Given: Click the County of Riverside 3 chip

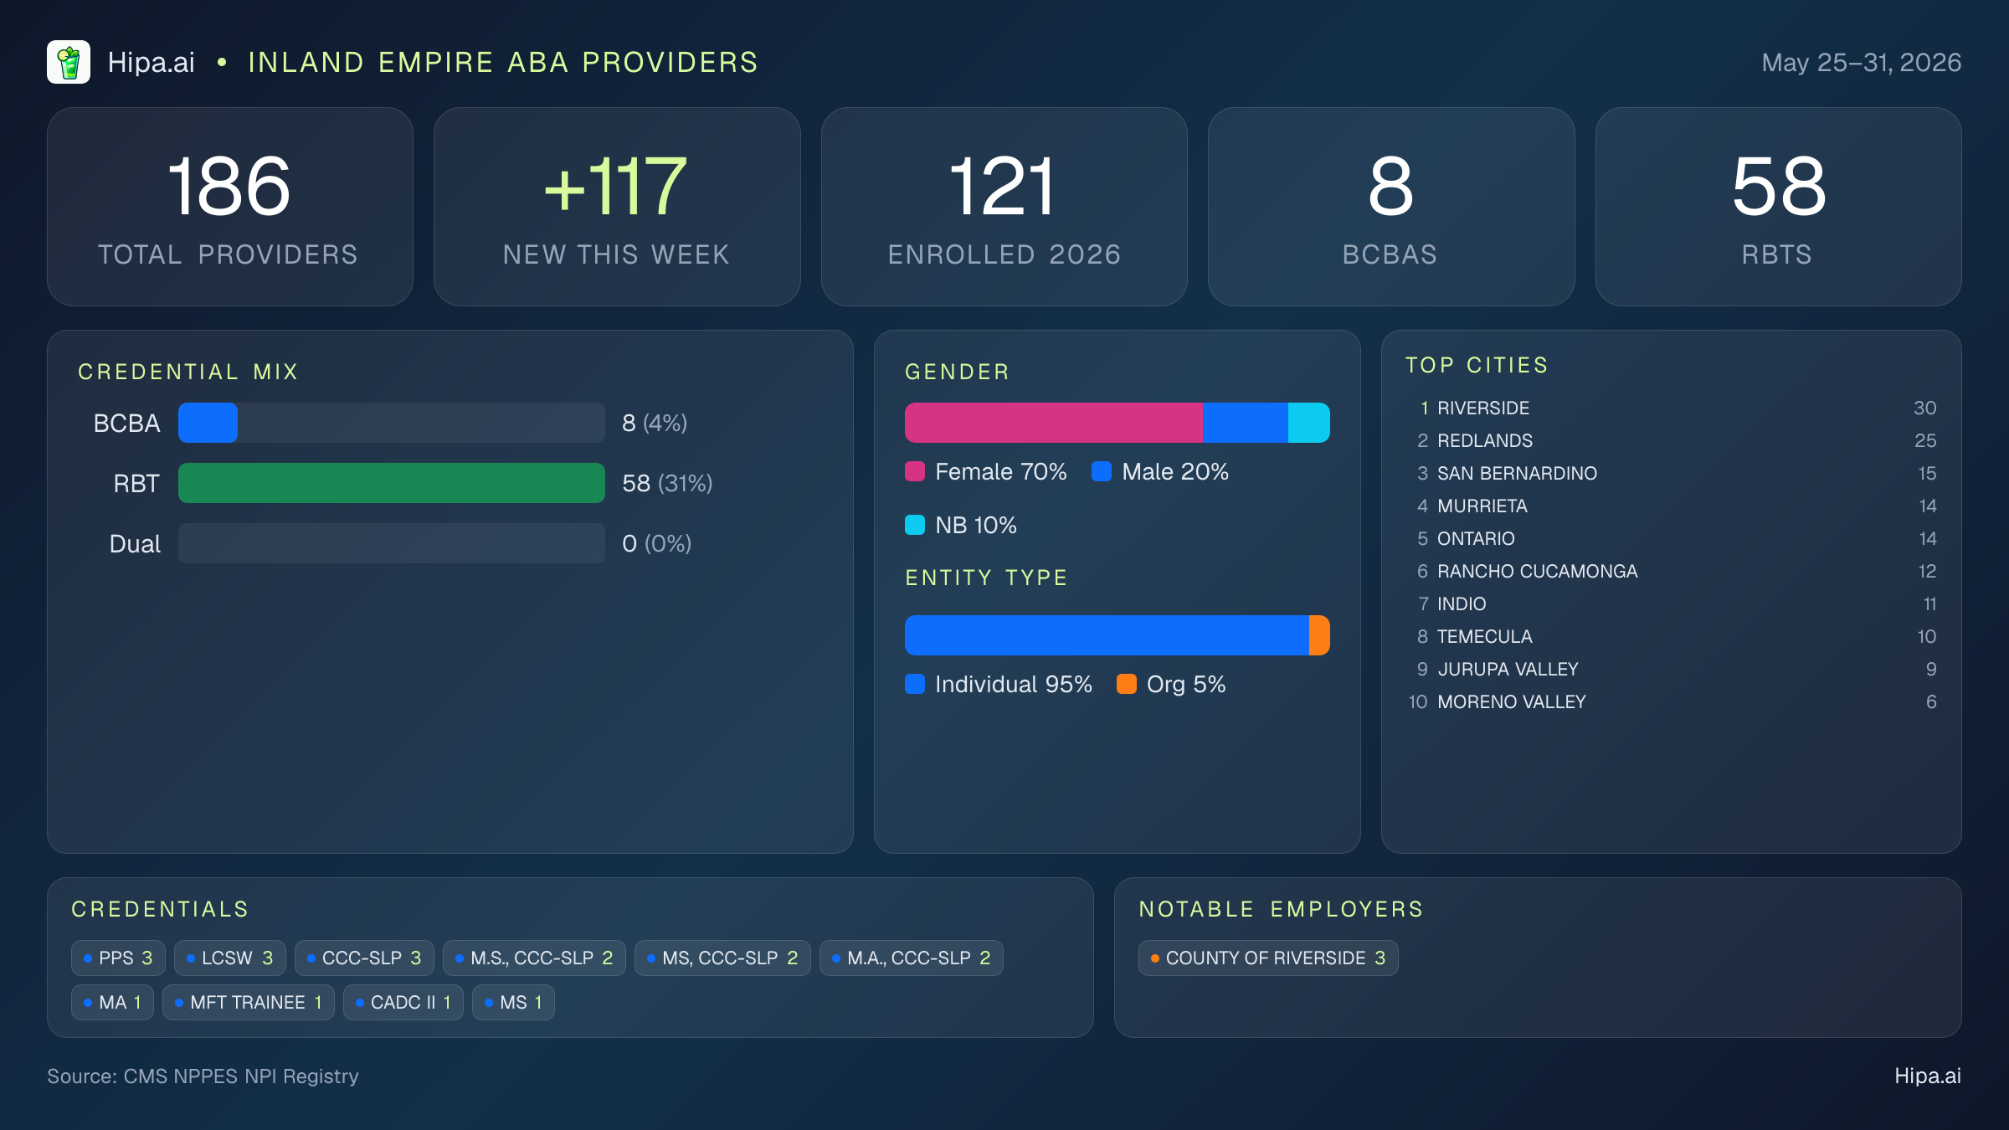Looking at the screenshot, I should 1268,958.
